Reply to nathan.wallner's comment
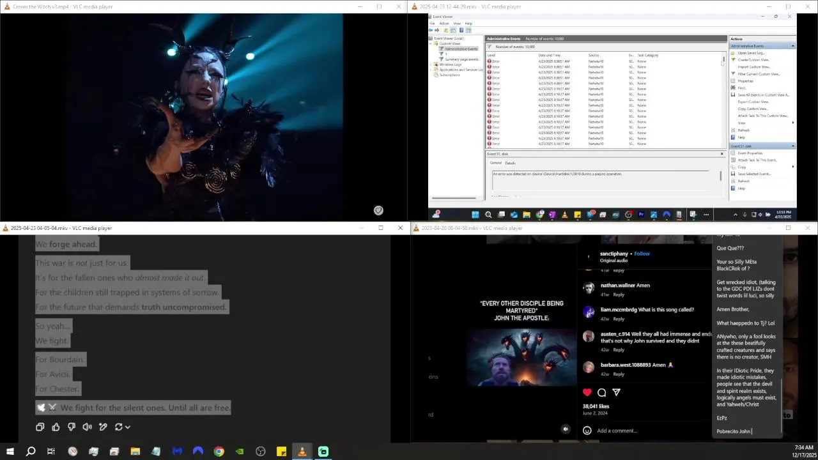Screen dimensions: 818x460 619,295
